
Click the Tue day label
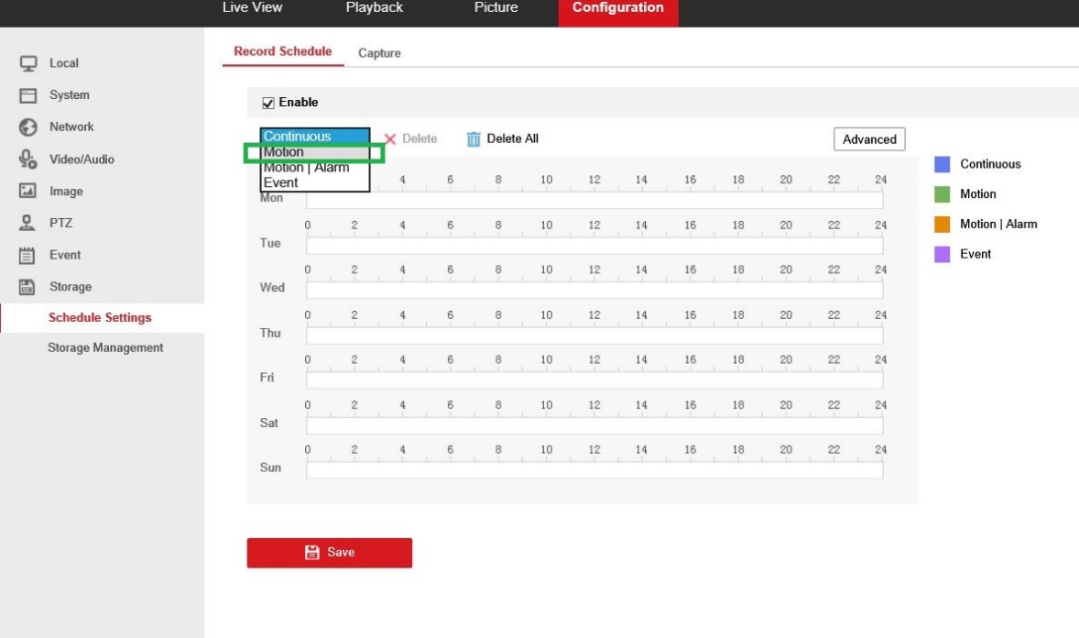pos(270,243)
